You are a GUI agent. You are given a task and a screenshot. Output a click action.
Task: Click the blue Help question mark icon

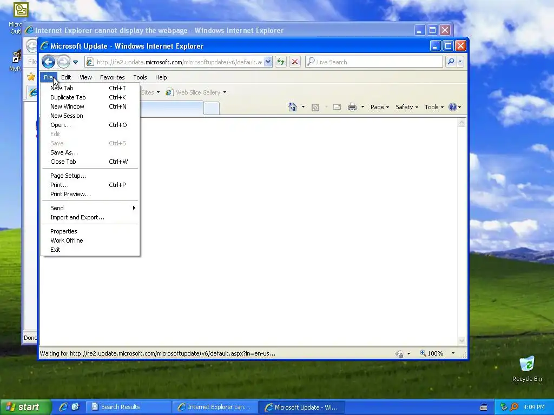[453, 107]
